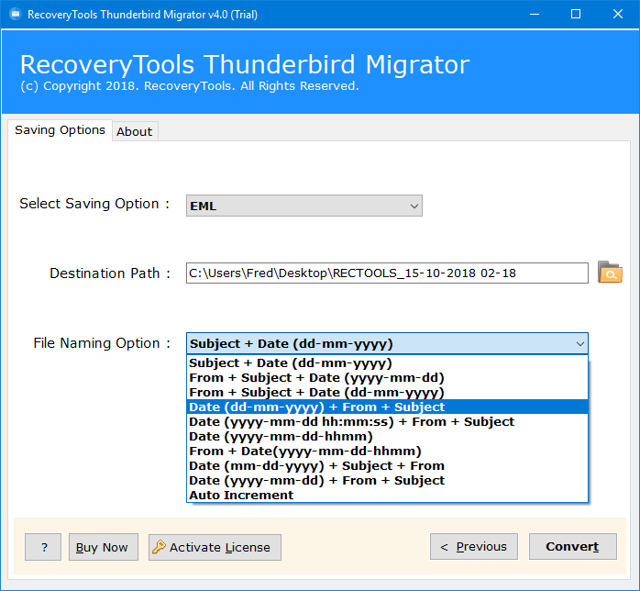Choose 'From + Subject + Date (dd-mm-yyyy)' option
This screenshot has height=591, width=640.
[387, 392]
